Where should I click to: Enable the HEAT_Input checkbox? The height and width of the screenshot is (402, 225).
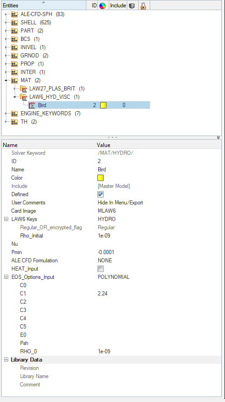click(x=101, y=269)
